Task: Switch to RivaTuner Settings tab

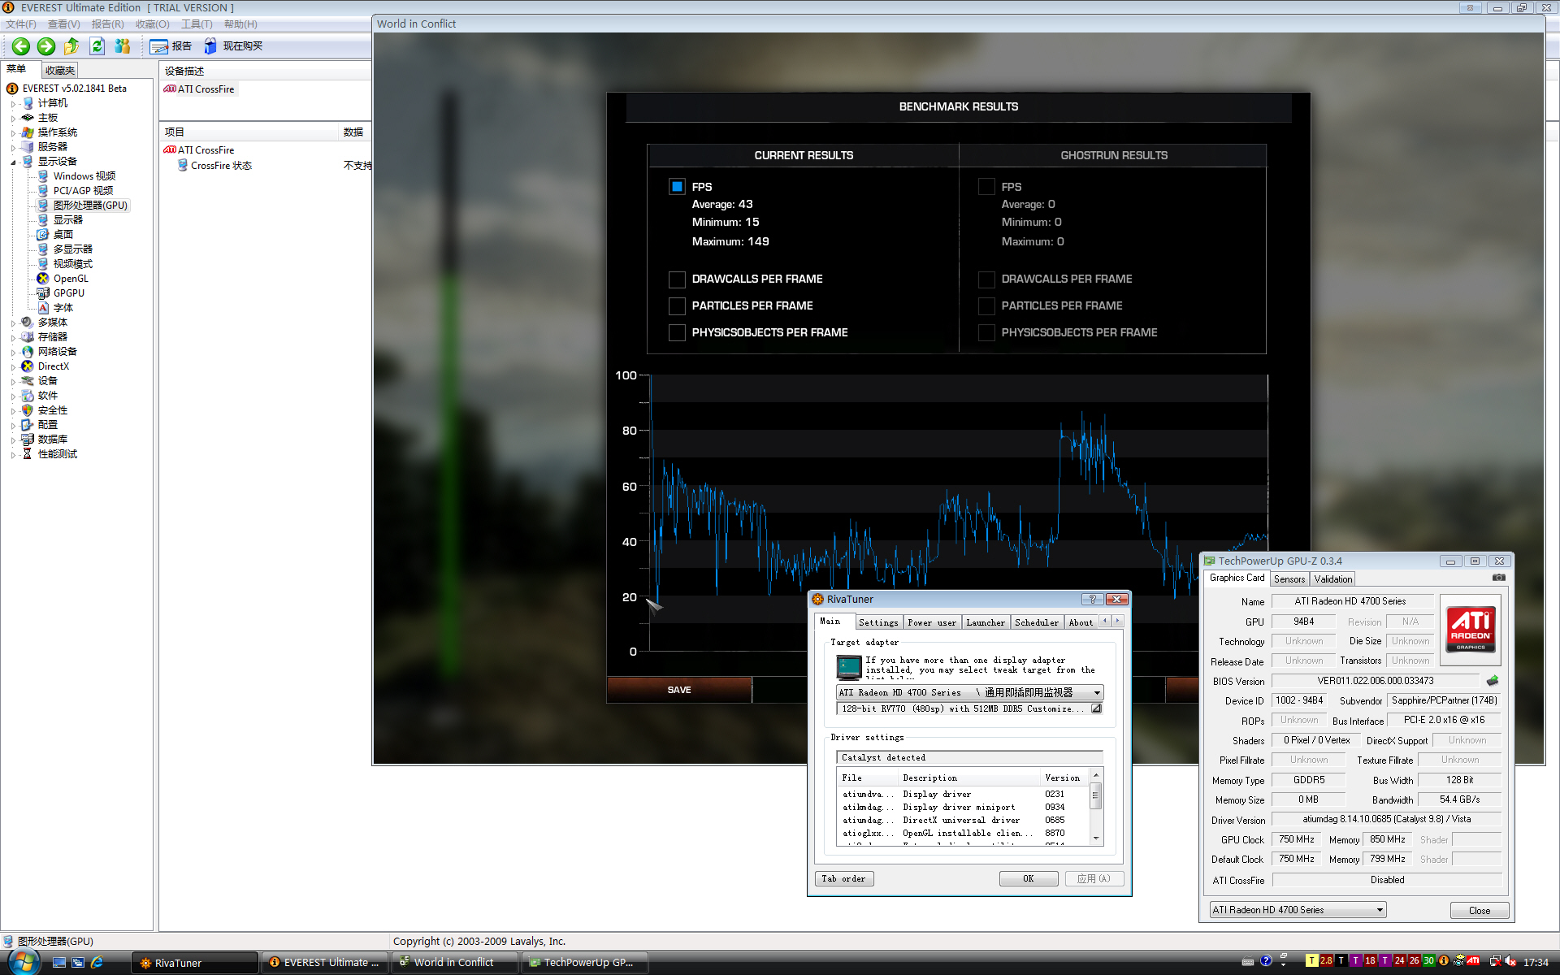Action: pos(878,622)
